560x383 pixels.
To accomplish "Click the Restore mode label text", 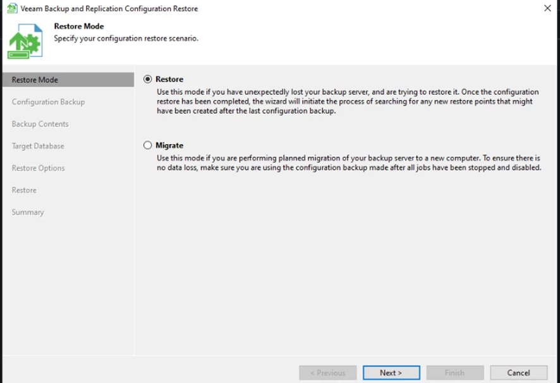I will pos(169,79).
